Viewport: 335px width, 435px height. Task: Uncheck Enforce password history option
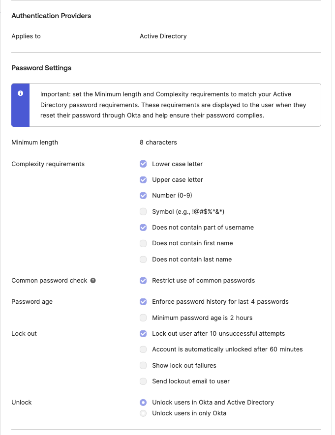pyautogui.click(x=143, y=301)
